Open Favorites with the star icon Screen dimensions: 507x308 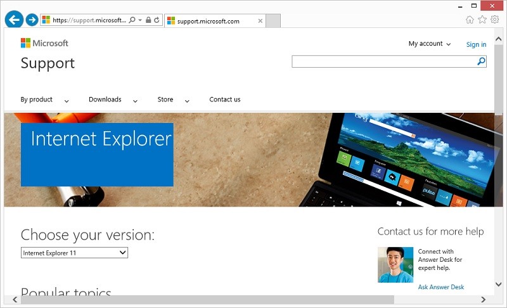[x=482, y=20]
